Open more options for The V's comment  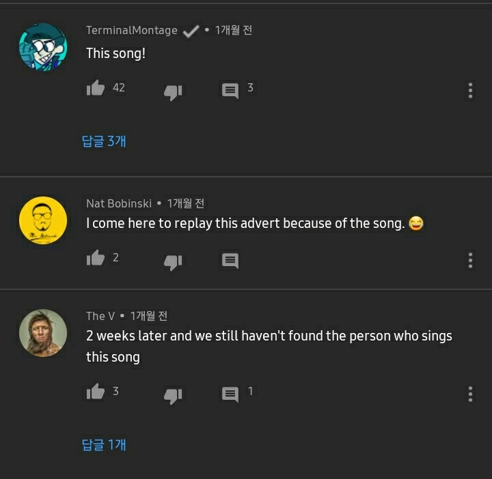[470, 394]
